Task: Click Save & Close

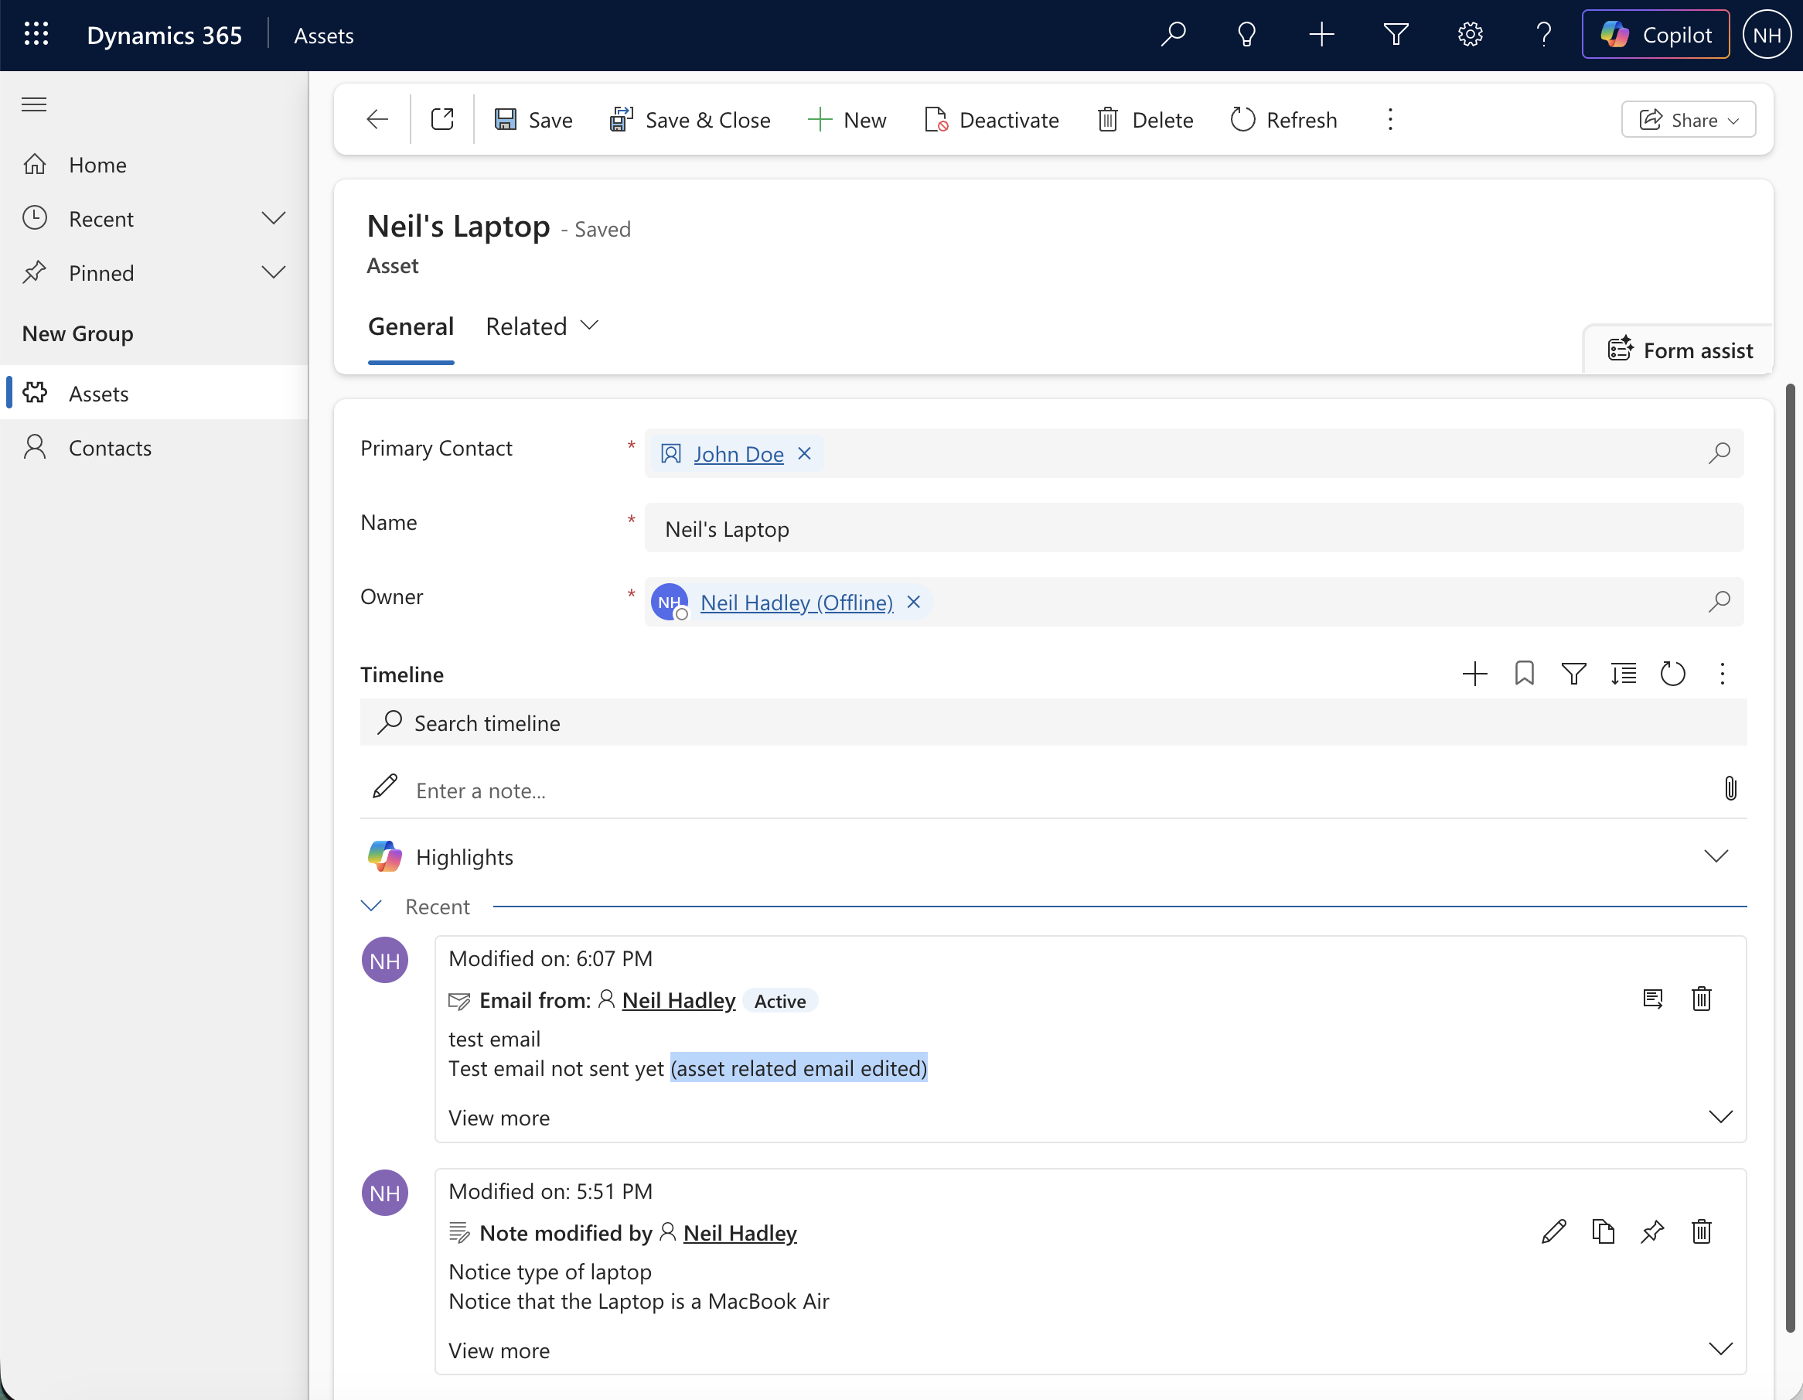Action: pos(690,120)
